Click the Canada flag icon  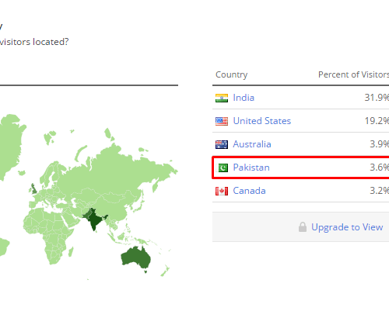coord(222,191)
